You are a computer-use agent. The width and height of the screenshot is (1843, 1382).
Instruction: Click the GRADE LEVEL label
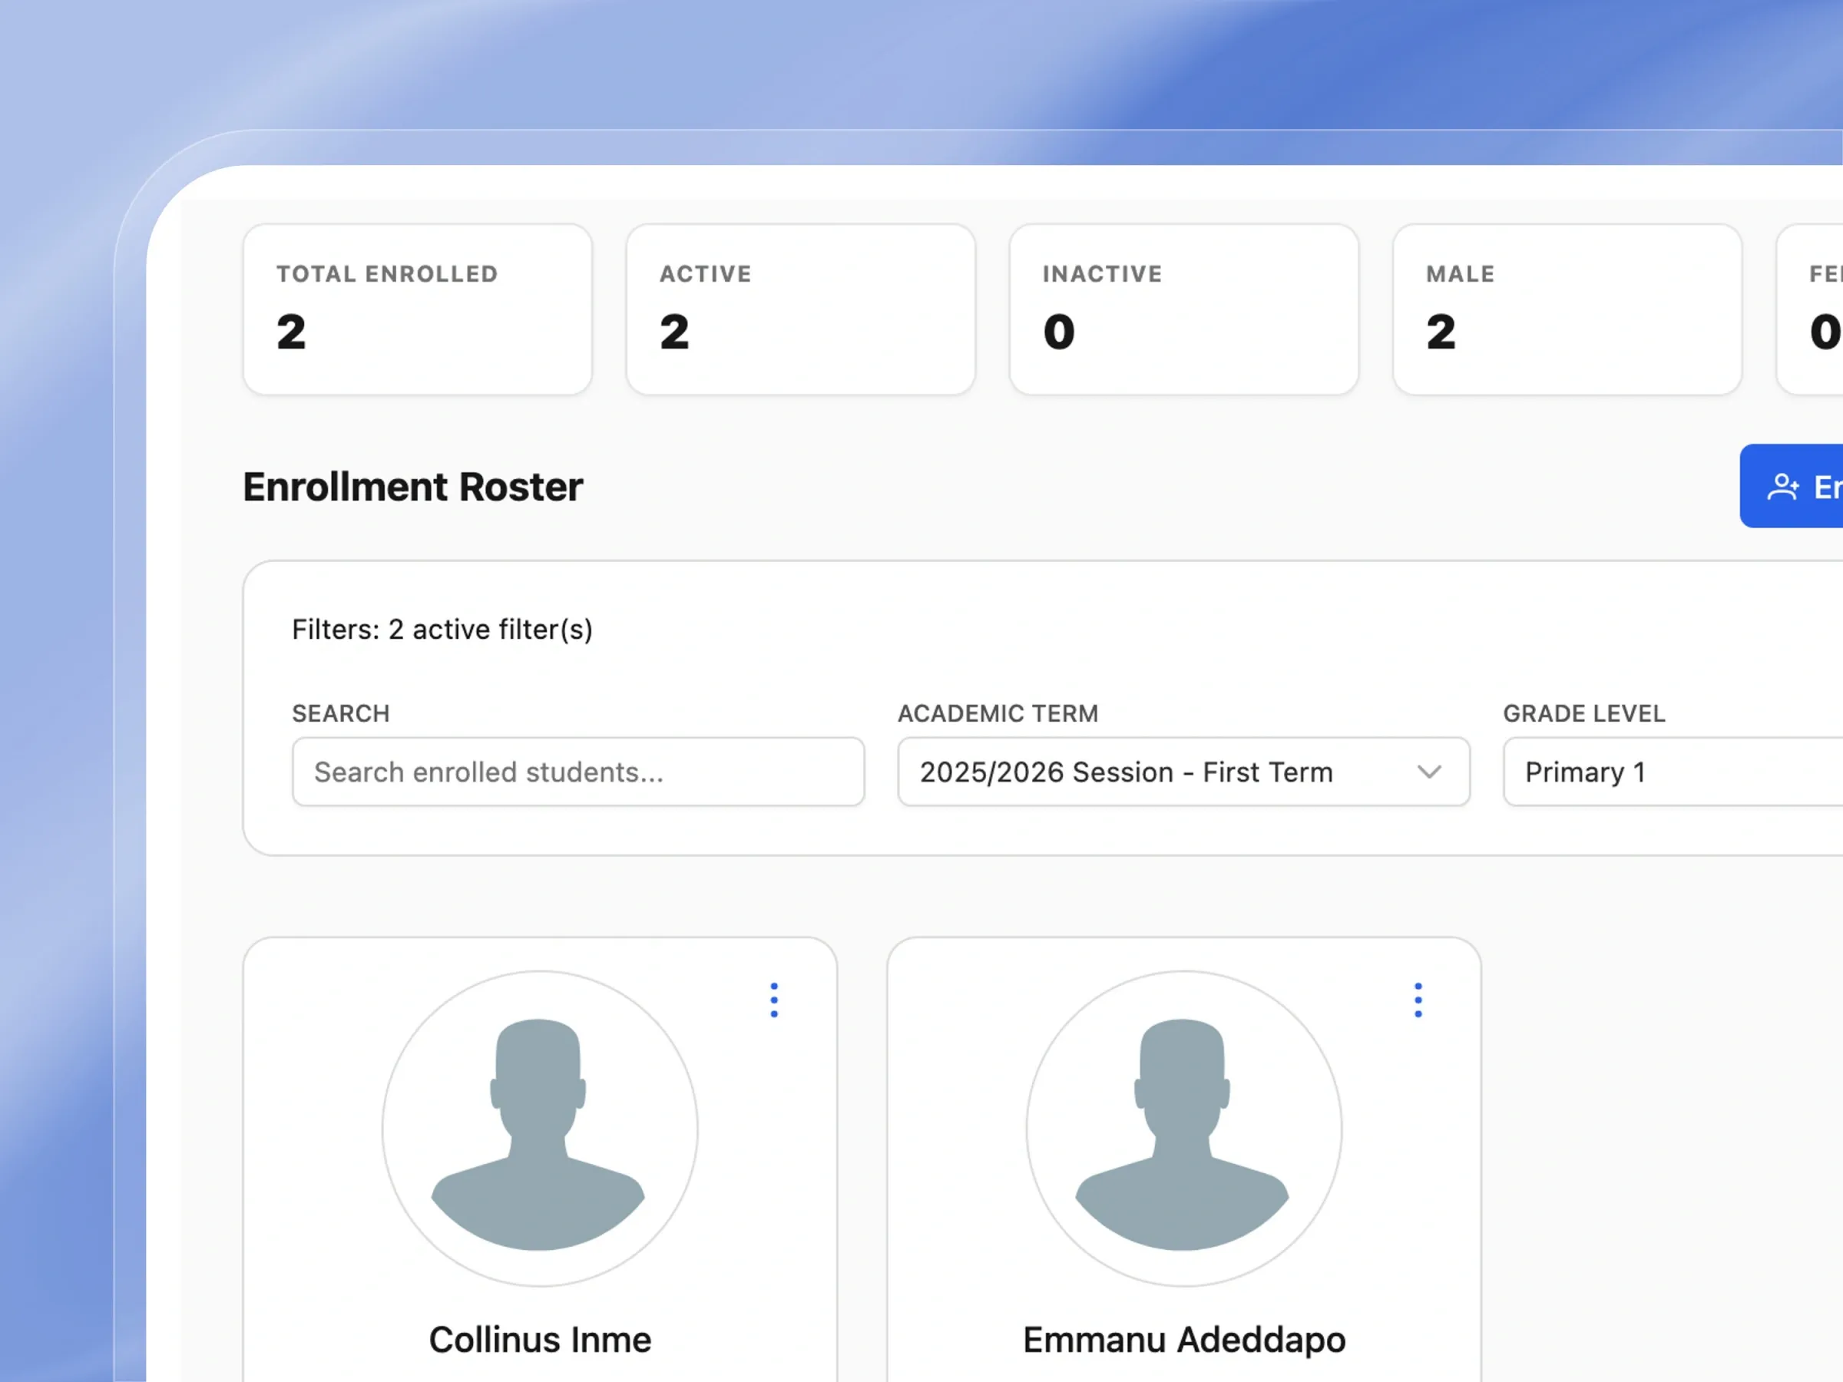coord(1584,713)
